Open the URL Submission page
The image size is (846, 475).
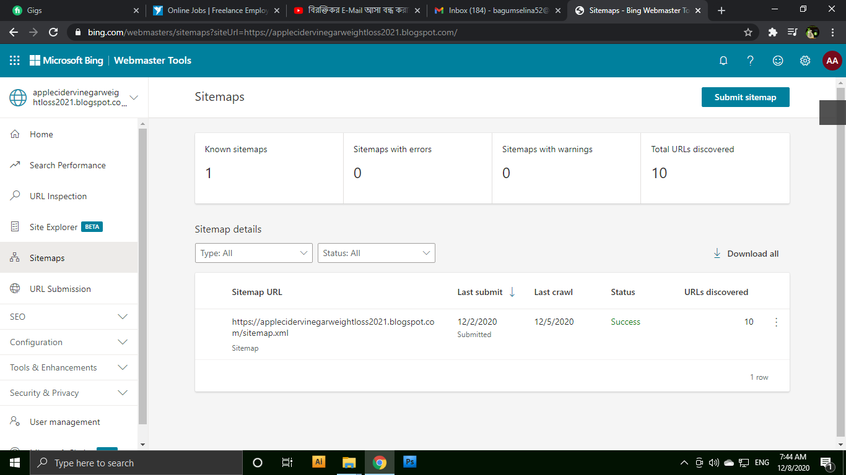[x=60, y=288]
